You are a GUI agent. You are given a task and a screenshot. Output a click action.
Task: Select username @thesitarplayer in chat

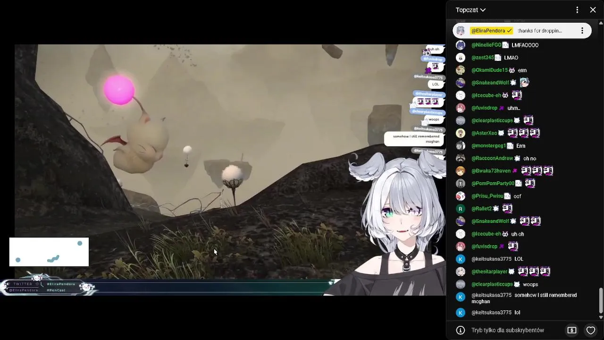[489, 272]
